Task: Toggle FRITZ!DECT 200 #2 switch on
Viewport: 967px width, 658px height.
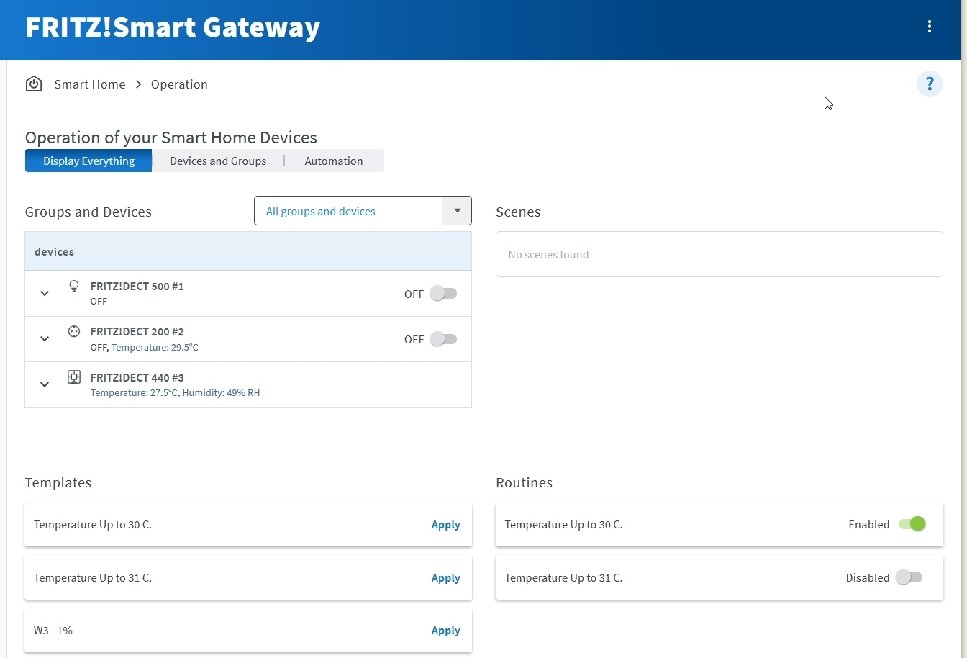Action: tap(443, 339)
